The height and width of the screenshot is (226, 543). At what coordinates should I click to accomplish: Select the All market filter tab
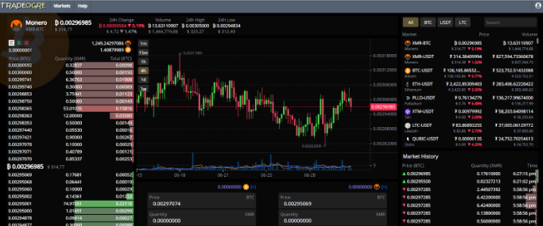coord(411,22)
